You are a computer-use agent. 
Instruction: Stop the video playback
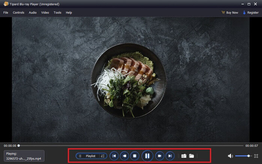135,156
